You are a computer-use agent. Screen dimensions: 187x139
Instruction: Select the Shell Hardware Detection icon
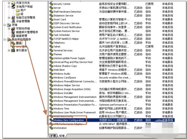pos(51,11)
